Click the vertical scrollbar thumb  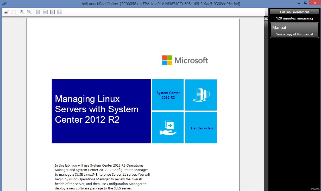tap(266, 25)
